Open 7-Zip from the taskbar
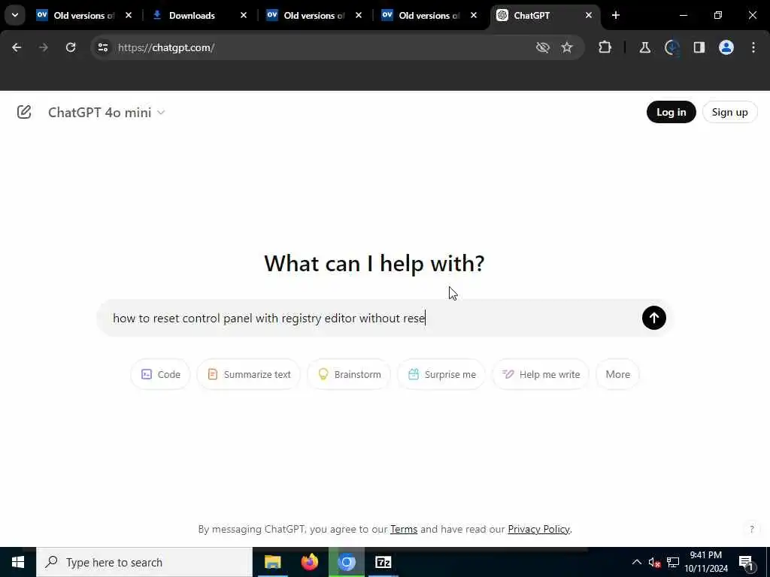The height and width of the screenshot is (577, 770). [383, 562]
